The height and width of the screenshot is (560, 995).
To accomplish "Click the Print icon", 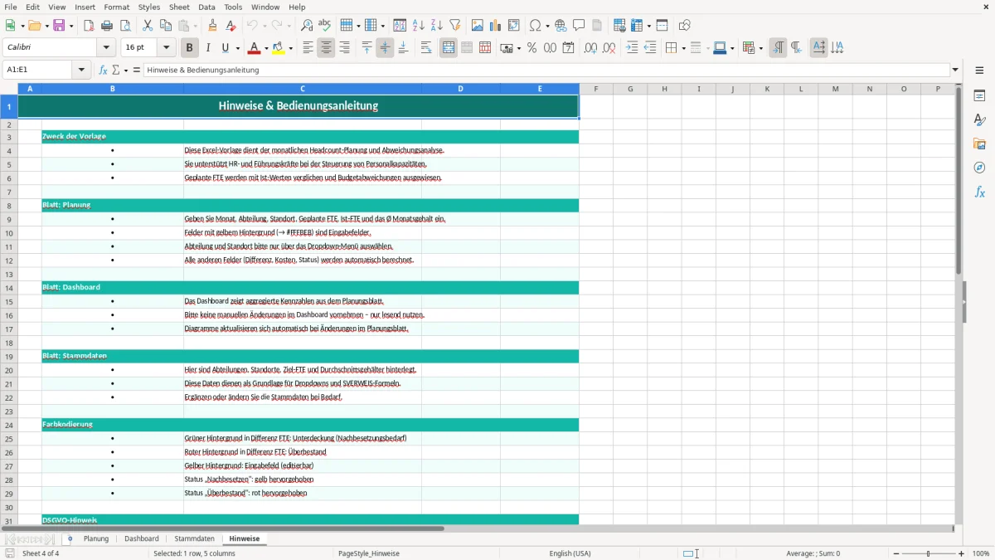I will 107,26.
